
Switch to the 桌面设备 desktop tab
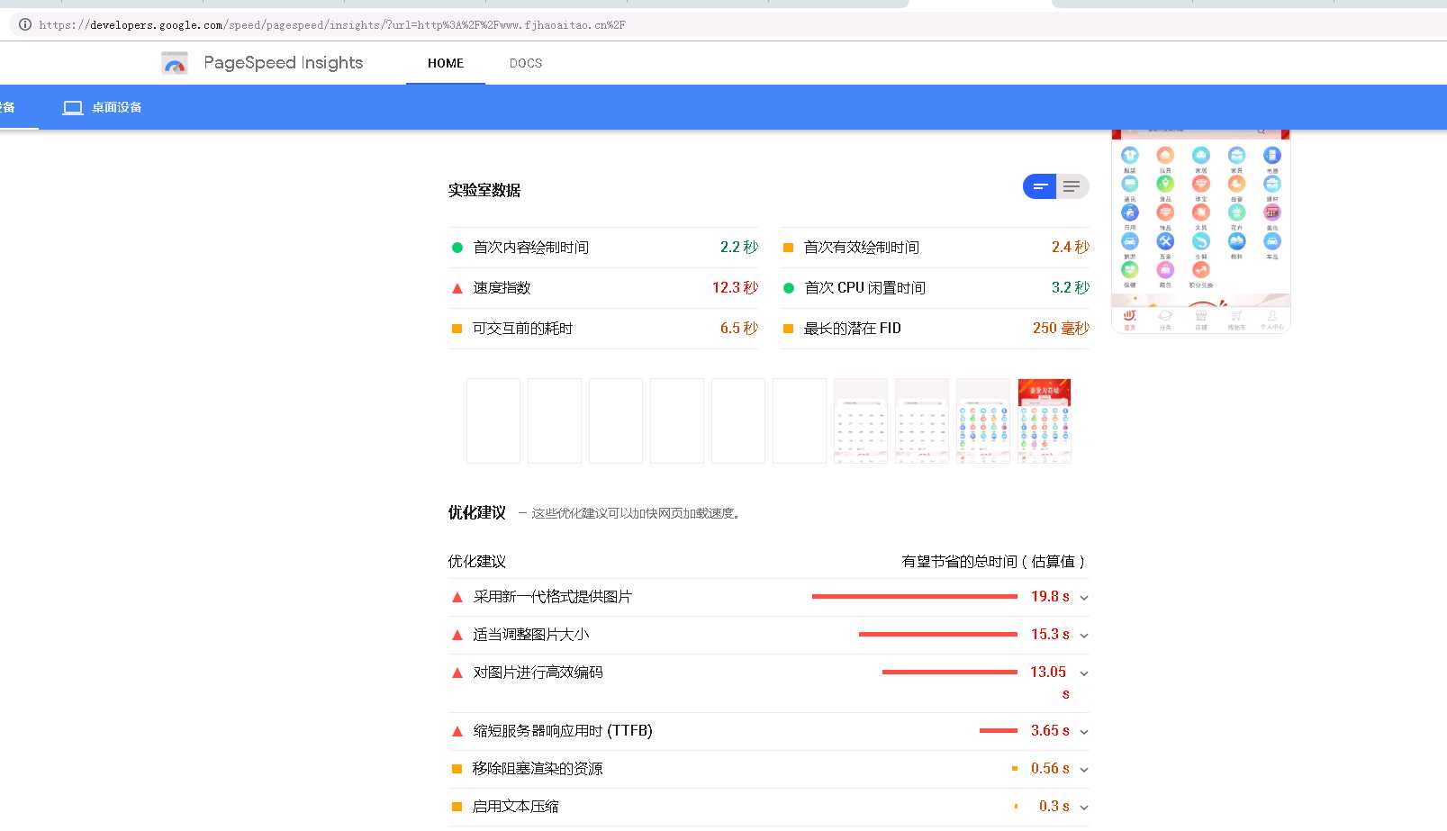click(x=102, y=107)
